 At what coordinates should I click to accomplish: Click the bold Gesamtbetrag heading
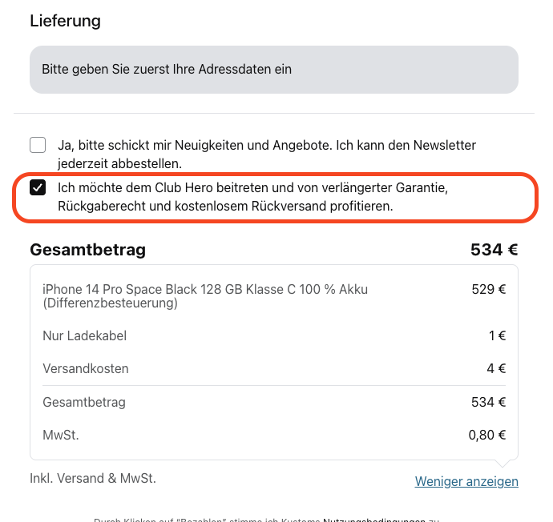click(x=87, y=250)
